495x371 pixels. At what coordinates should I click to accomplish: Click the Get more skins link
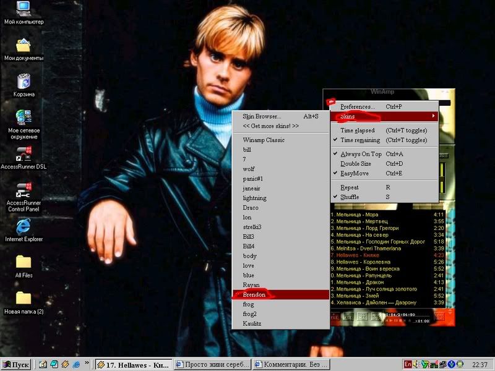click(270, 126)
